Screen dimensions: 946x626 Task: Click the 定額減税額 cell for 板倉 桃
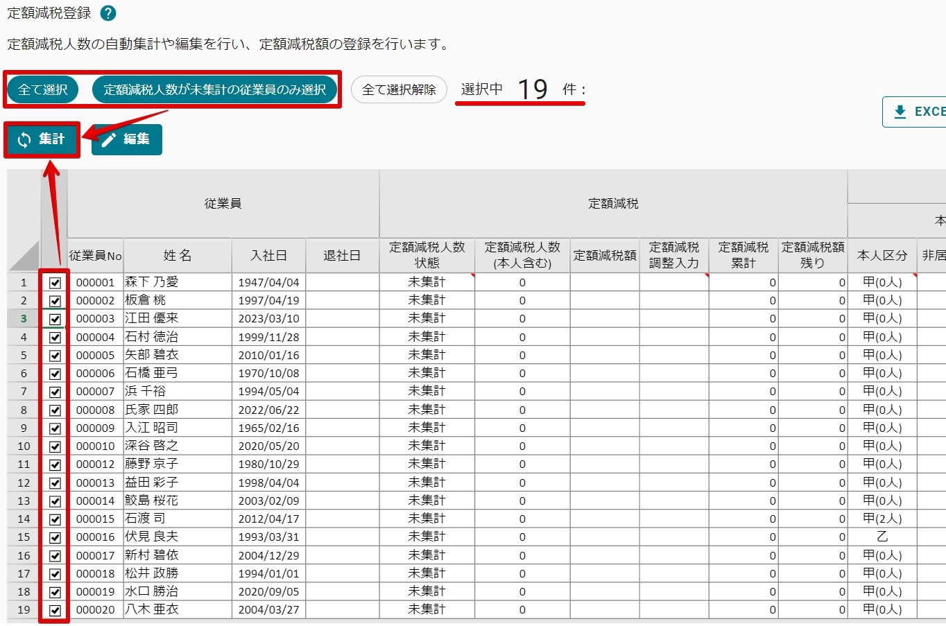pos(605,301)
